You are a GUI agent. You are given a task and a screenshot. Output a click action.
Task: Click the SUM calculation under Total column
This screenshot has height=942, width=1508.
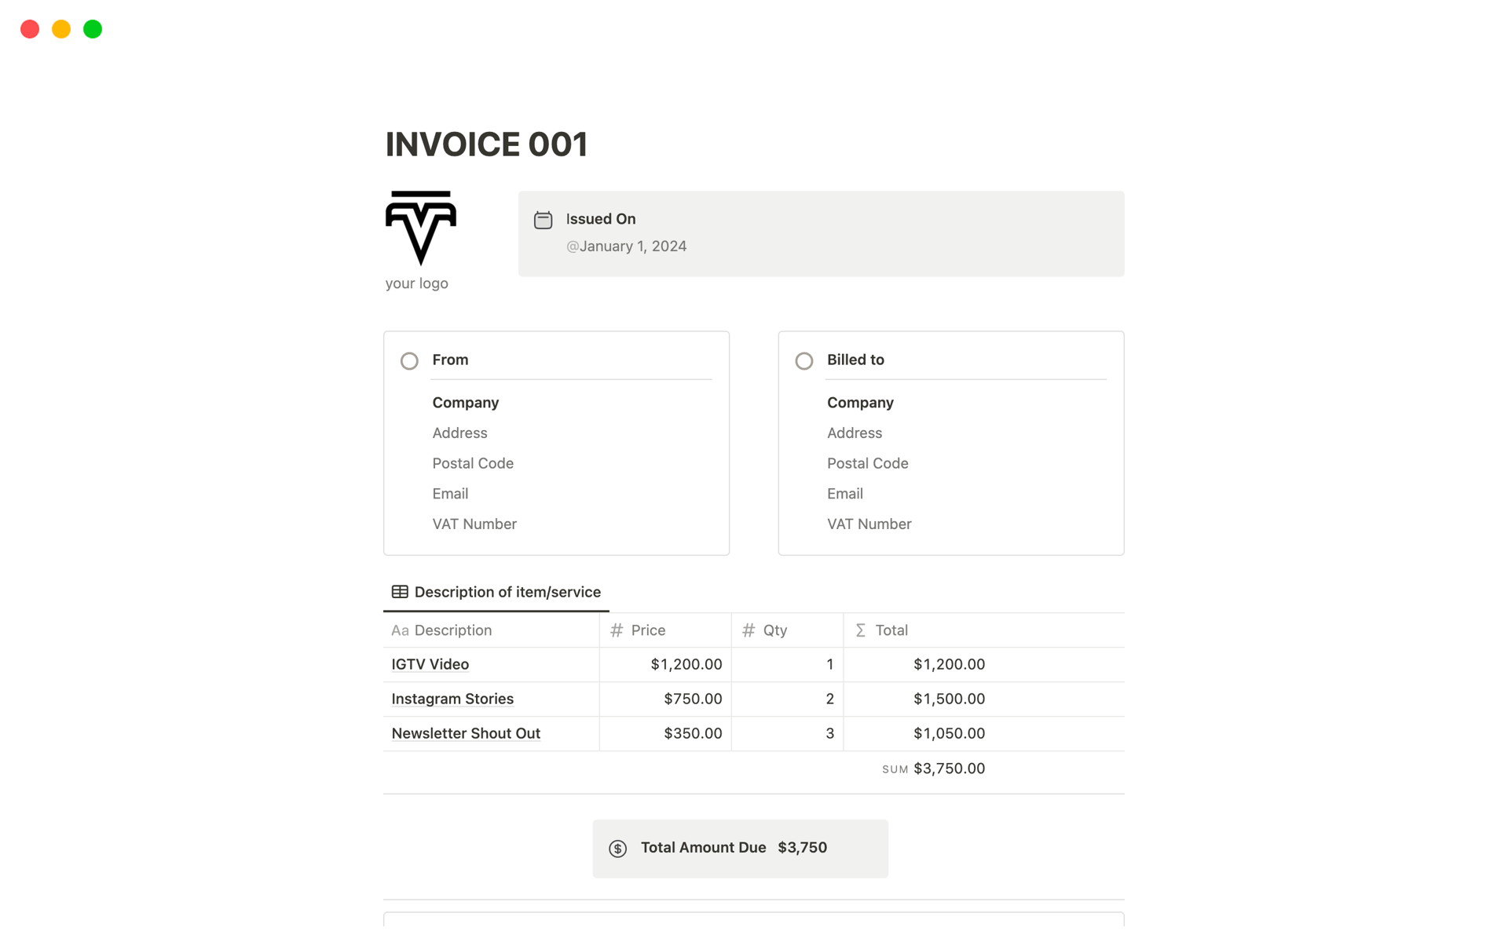933,769
